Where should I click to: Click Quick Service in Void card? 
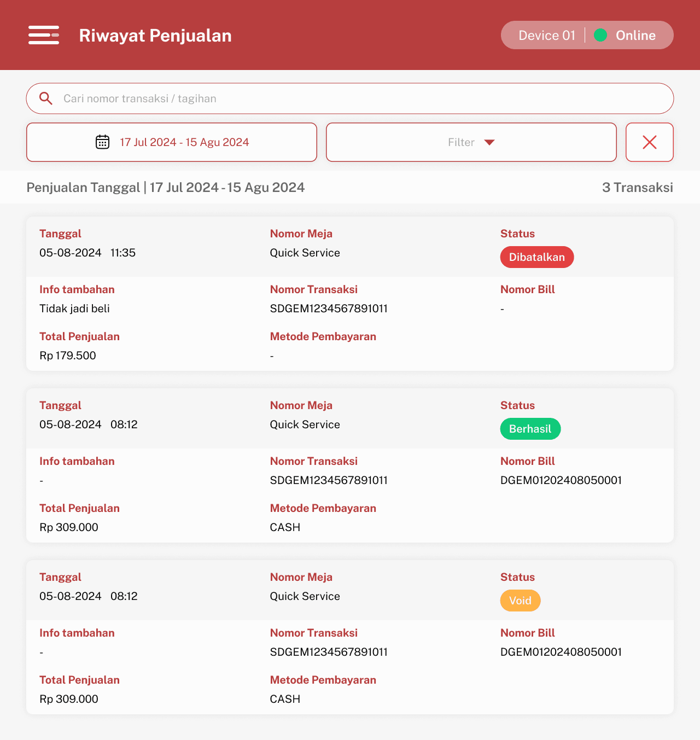pos(305,596)
